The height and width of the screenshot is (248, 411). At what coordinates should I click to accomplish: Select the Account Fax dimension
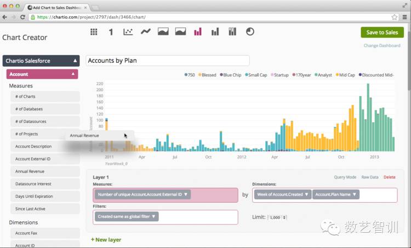(x=45, y=233)
